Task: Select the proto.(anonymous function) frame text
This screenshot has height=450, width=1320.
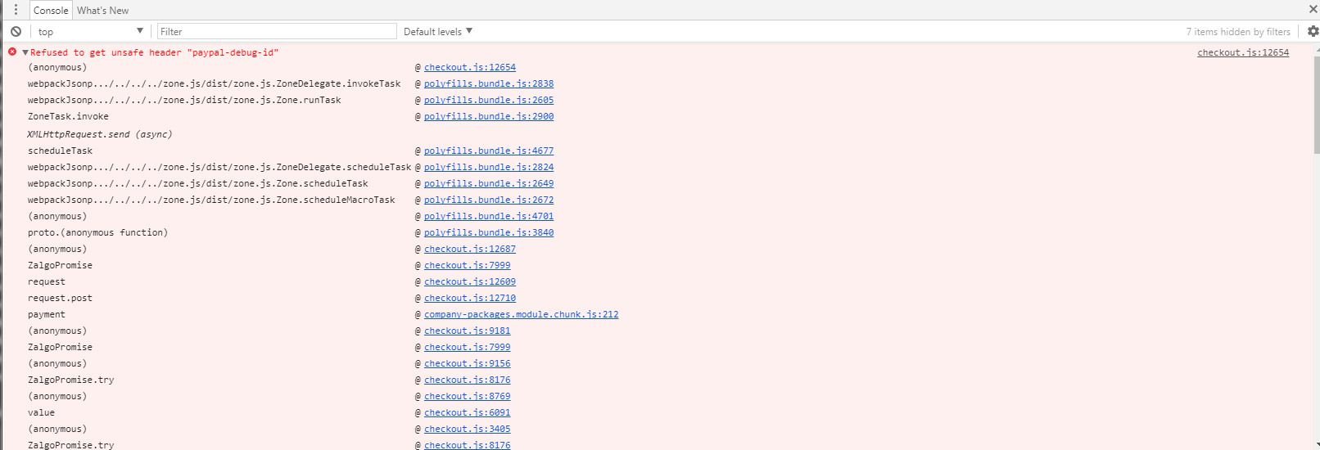Action: coord(98,232)
